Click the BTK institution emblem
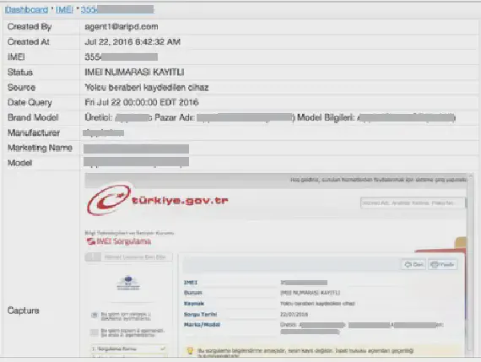 [128, 283]
